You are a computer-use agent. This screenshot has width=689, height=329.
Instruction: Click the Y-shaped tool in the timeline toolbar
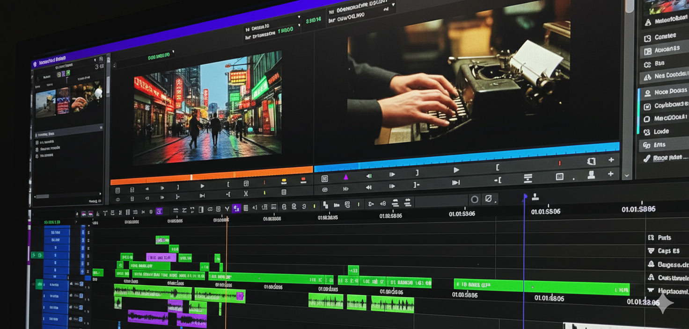[x=227, y=209]
